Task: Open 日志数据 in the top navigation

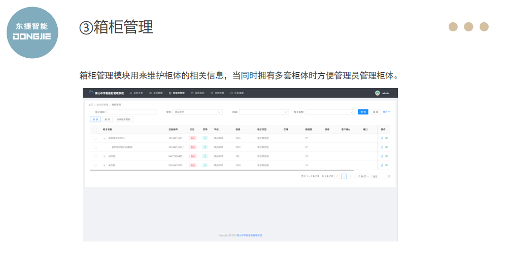Action: tap(216, 93)
